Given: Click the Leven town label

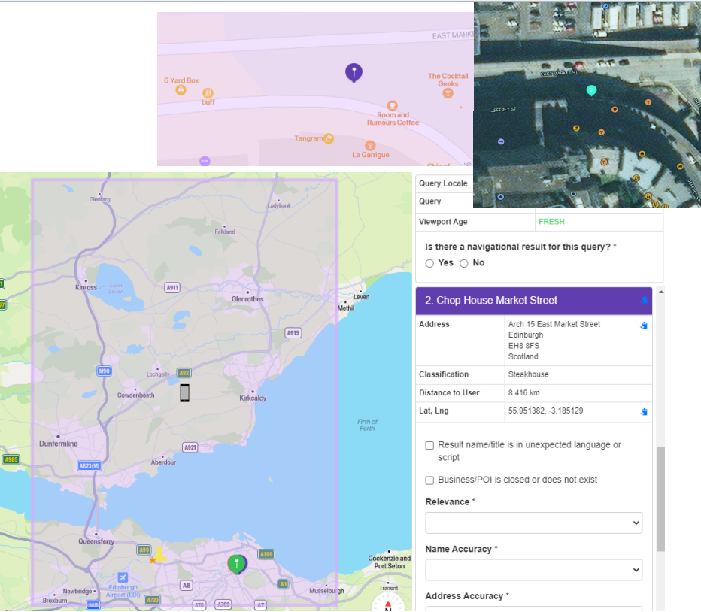Looking at the screenshot, I should pos(361,297).
